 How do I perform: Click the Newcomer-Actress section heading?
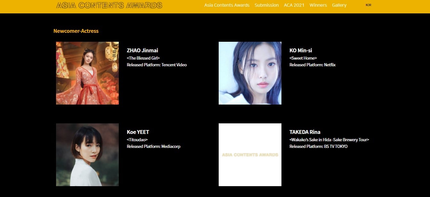click(x=76, y=31)
